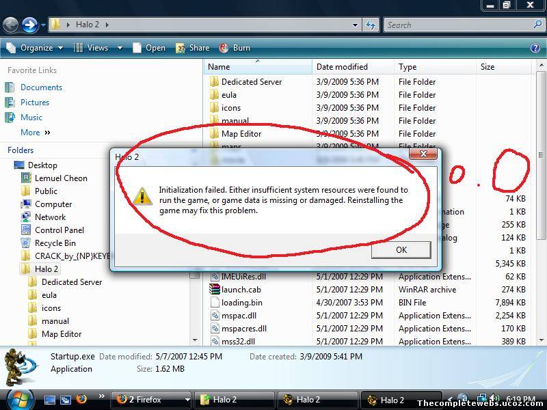Sort files by the Name column

click(258, 66)
